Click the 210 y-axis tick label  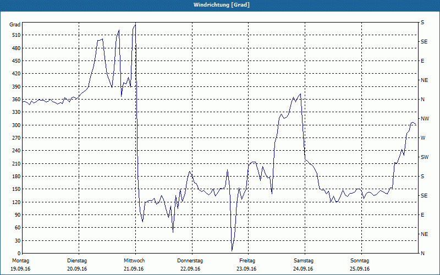16,163
